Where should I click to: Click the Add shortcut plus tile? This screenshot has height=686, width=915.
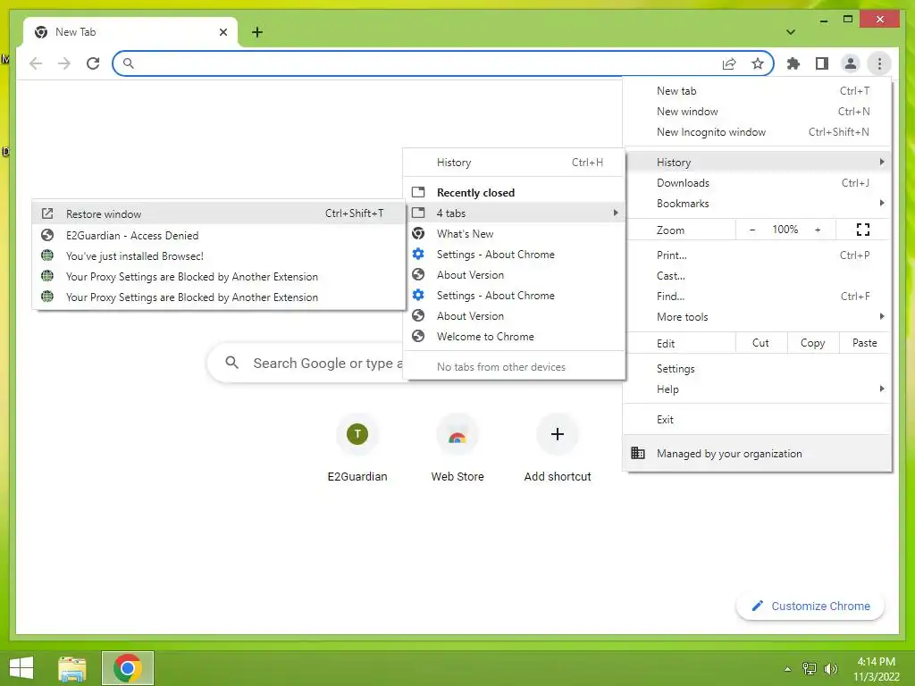point(558,448)
